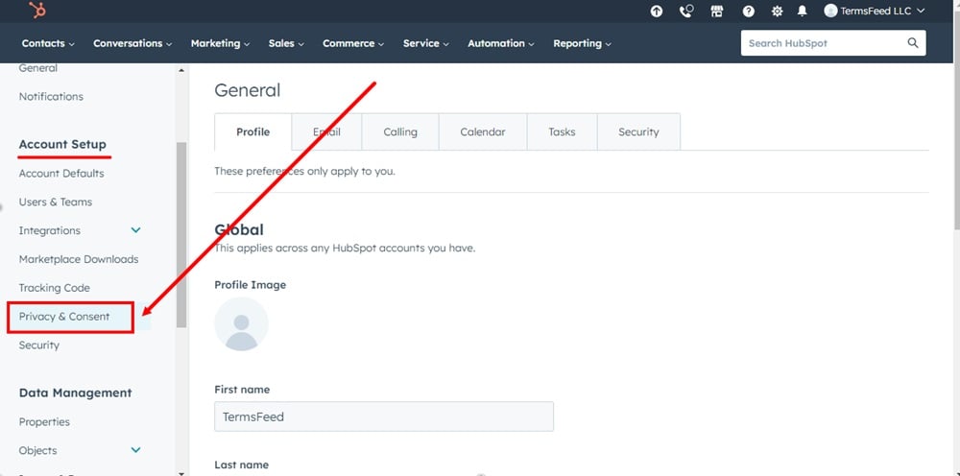This screenshot has height=476, width=960.
Task: Click the Account Setup heading
Action: point(62,144)
